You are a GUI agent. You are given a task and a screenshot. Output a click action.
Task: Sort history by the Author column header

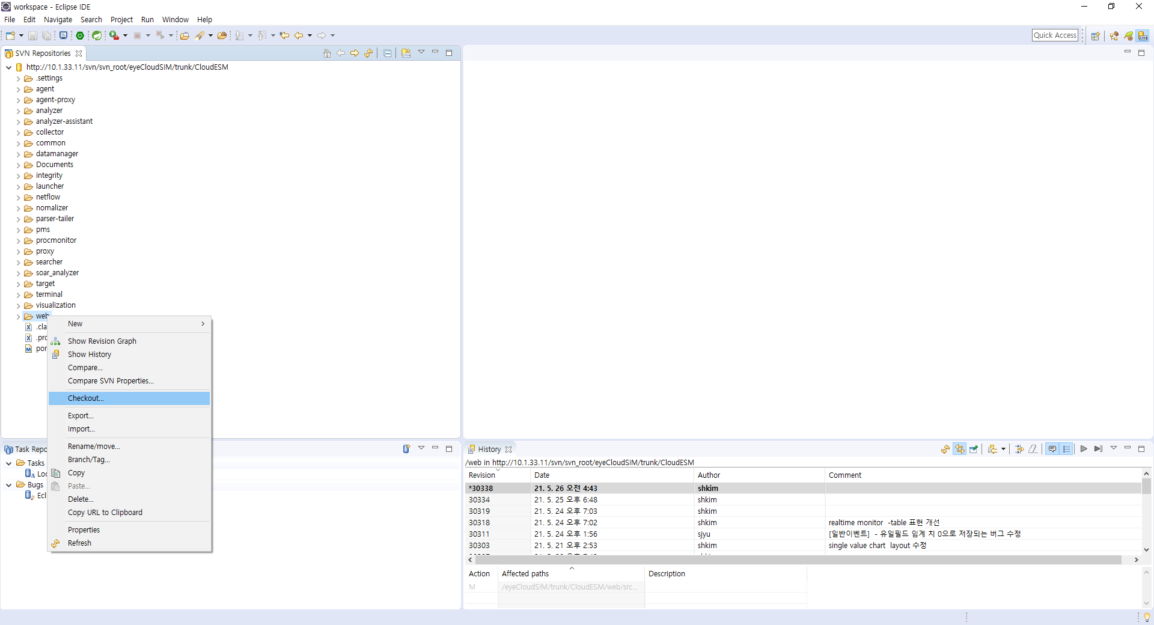(759, 475)
